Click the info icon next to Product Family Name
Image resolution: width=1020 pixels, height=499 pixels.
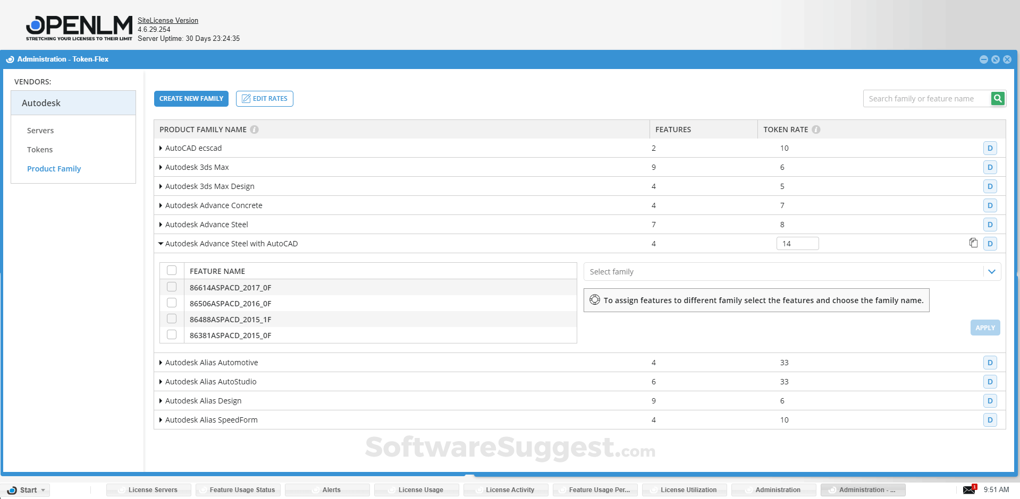click(255, 130)
